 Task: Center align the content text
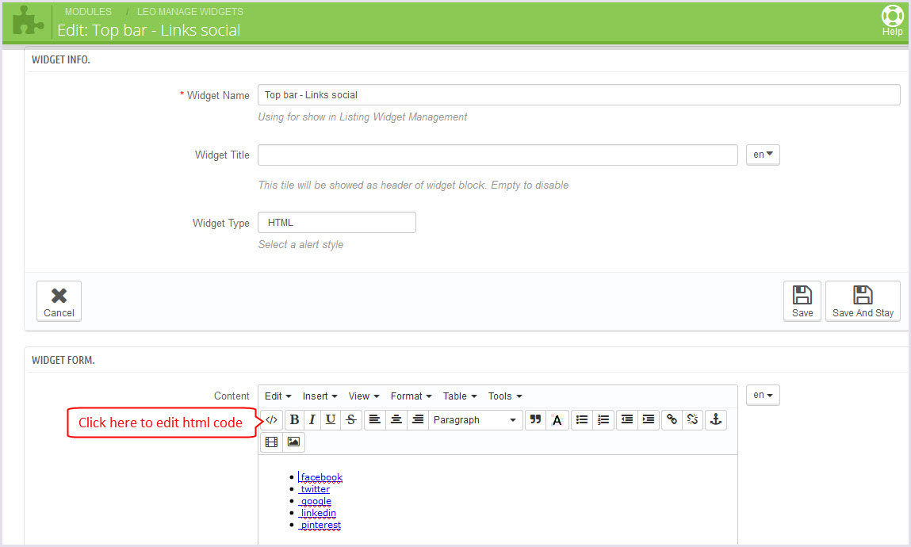396,420
